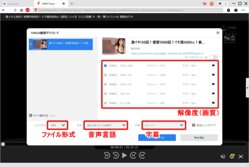
Task: Click the blue download button
Action: click(157, 138)
